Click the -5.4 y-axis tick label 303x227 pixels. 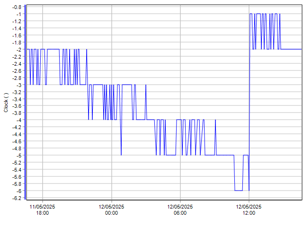17,170
